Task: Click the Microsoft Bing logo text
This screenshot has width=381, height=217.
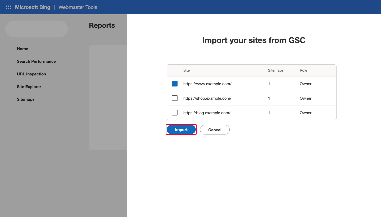Action: [33, 7]
